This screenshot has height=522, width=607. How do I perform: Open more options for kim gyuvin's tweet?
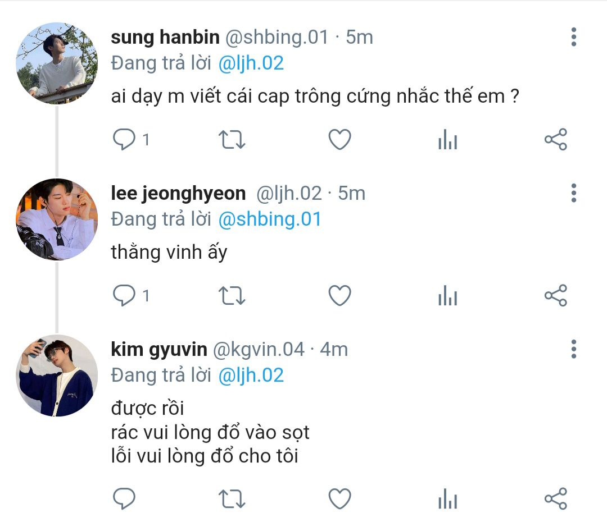(574, 349)
